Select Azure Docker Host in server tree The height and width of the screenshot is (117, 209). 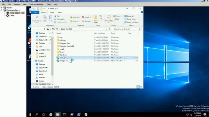tap(17, 13)
